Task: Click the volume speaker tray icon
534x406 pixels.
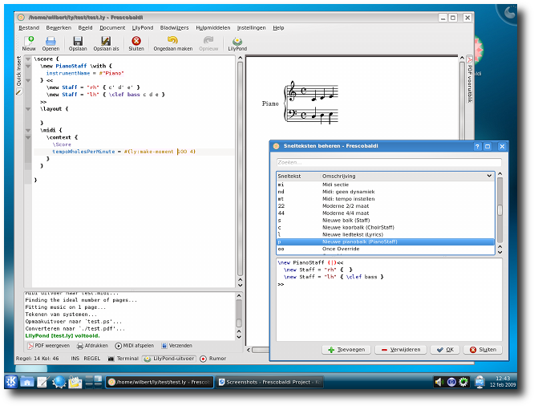Action: (x=439, y=382)
